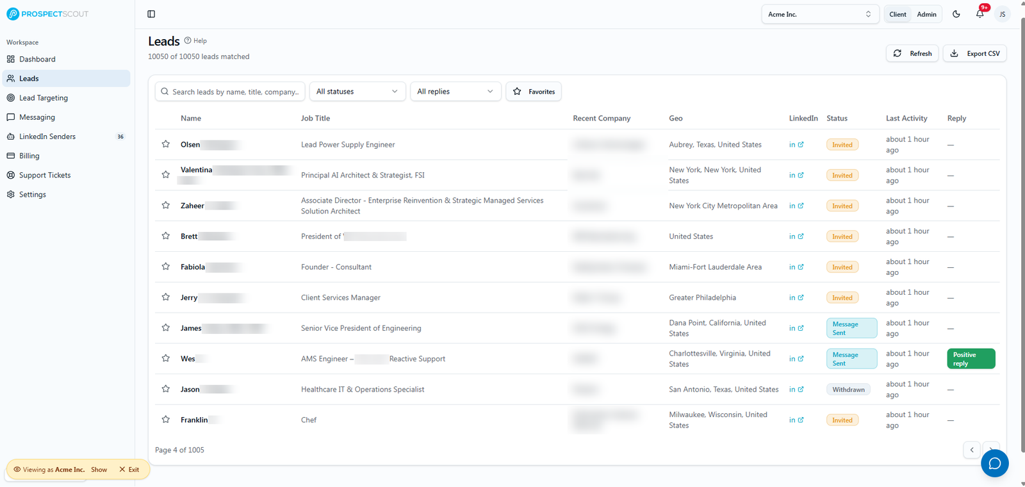Exit viewing as Acme Inc.
Image resolution: width=1025 pixels, height=487 pixels.
pyautogui.click(x=129, y=470)
